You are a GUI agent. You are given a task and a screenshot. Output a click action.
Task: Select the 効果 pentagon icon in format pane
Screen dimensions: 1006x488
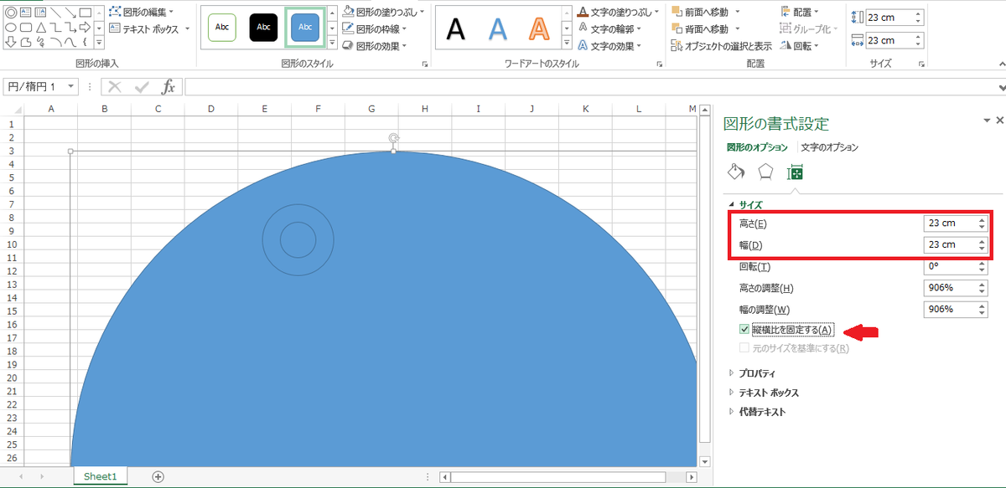(765, 171)
